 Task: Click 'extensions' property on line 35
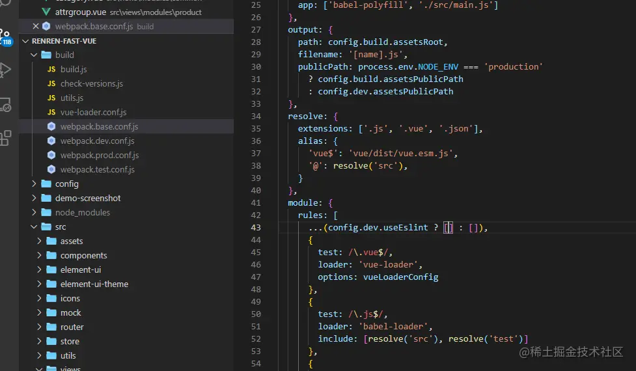coord(323,128)
